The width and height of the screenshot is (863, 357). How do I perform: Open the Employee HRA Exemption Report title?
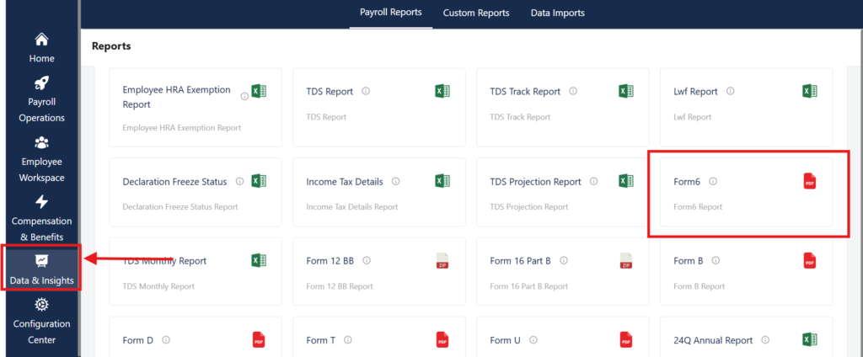click(x=176, y=97)
